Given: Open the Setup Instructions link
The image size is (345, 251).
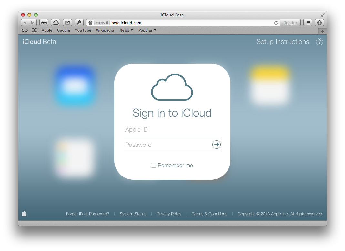Looking at the screenshot, I should 282,42.
